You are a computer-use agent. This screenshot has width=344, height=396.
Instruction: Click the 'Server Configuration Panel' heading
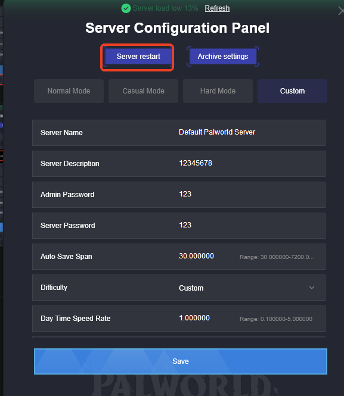click(x=177, y=28)
